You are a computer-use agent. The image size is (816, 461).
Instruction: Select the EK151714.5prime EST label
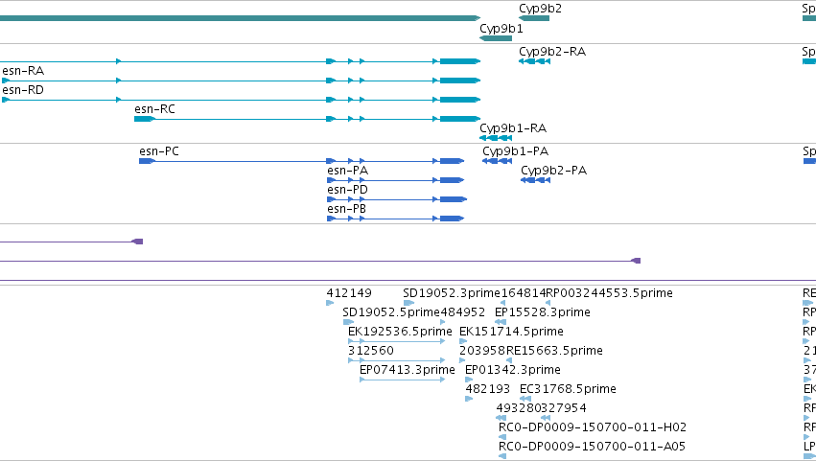pyautogui.click(x=512, y=332)
